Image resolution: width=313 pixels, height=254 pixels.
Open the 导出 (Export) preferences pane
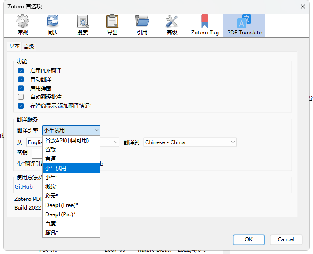click(x=112, y=25)
